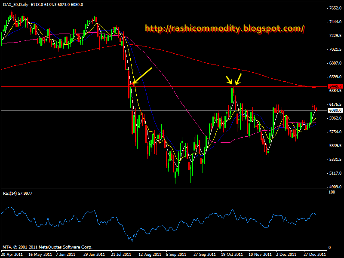Click the 4909.0 price axis label

(x=335, y=187)
